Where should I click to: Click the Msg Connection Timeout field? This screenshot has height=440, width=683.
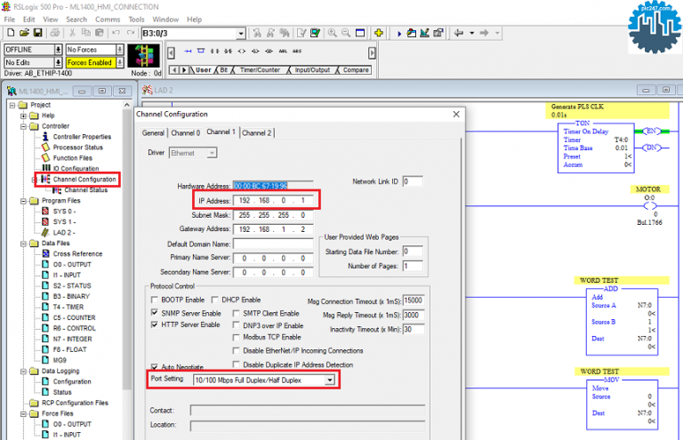point(413,300)
